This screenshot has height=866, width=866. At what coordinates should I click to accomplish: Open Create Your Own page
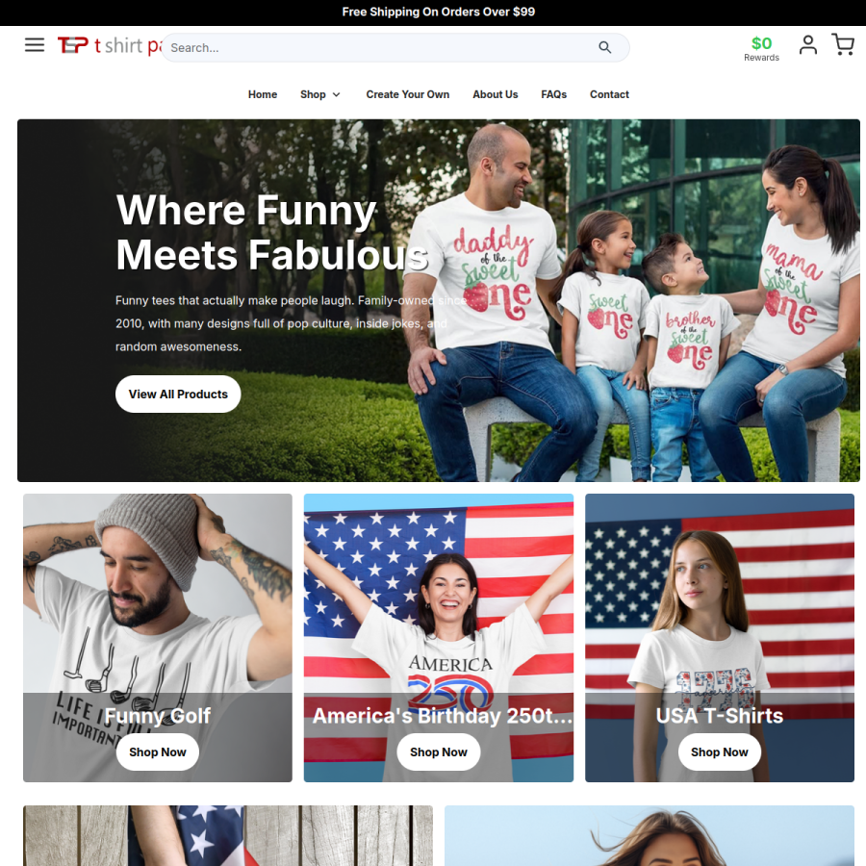(408, 94)
